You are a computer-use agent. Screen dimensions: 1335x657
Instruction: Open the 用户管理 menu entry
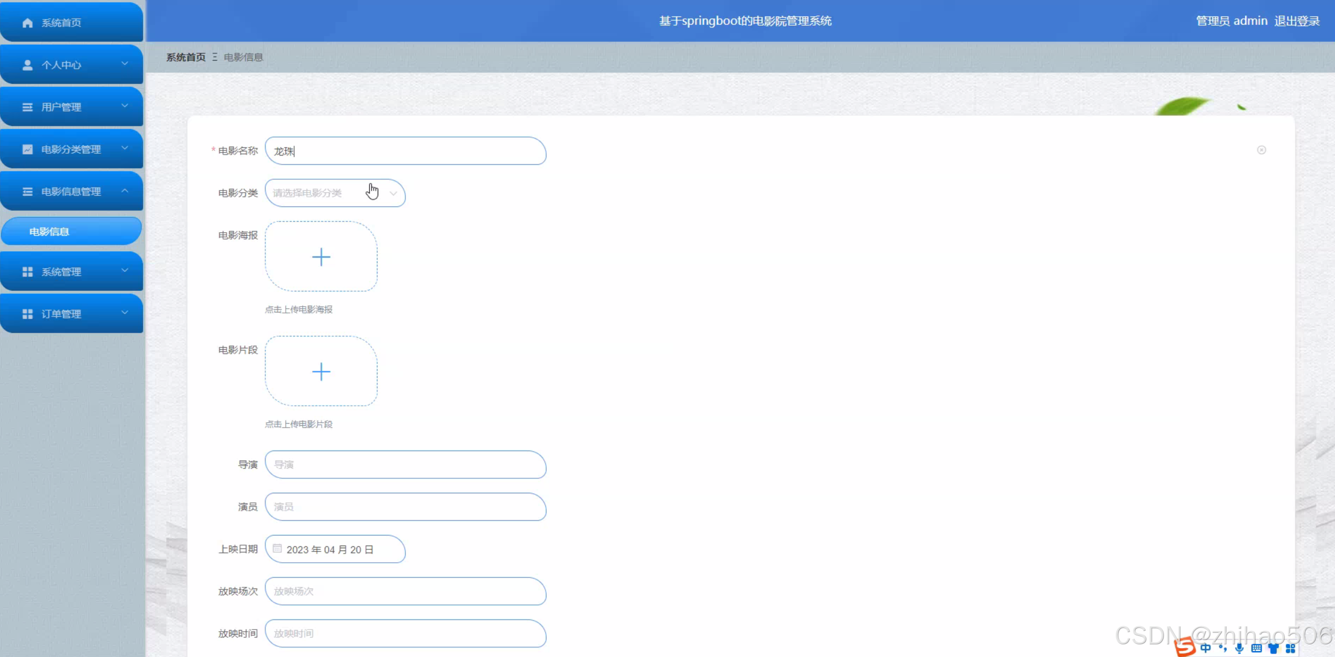[x=61, y=107]
